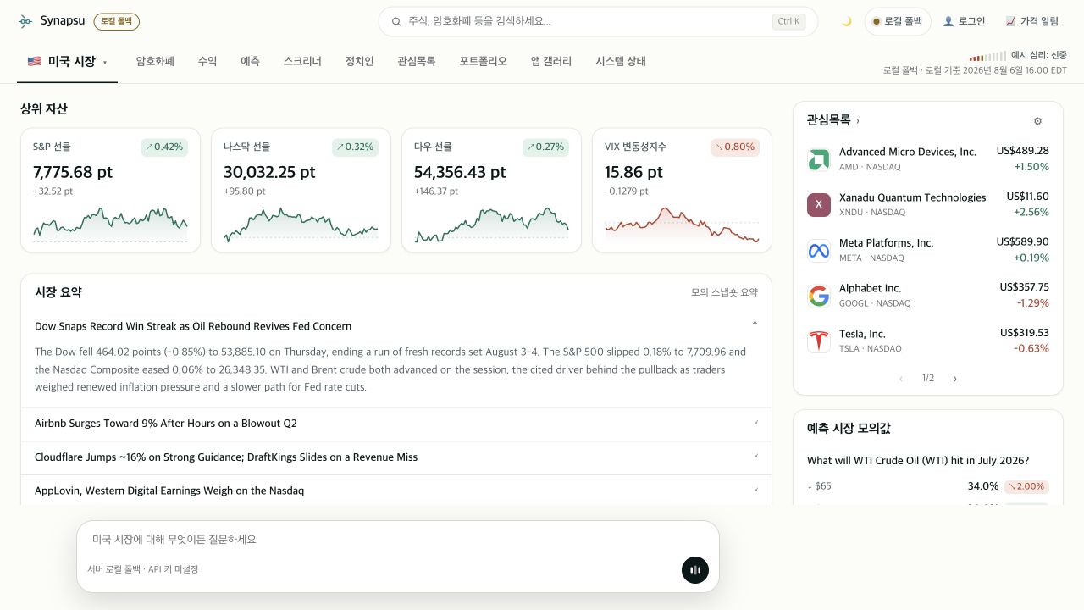The height and width of the screenshot is (610, 1084).
Task: Click the Alphabet Google logo icon
Action: (819, 296)
